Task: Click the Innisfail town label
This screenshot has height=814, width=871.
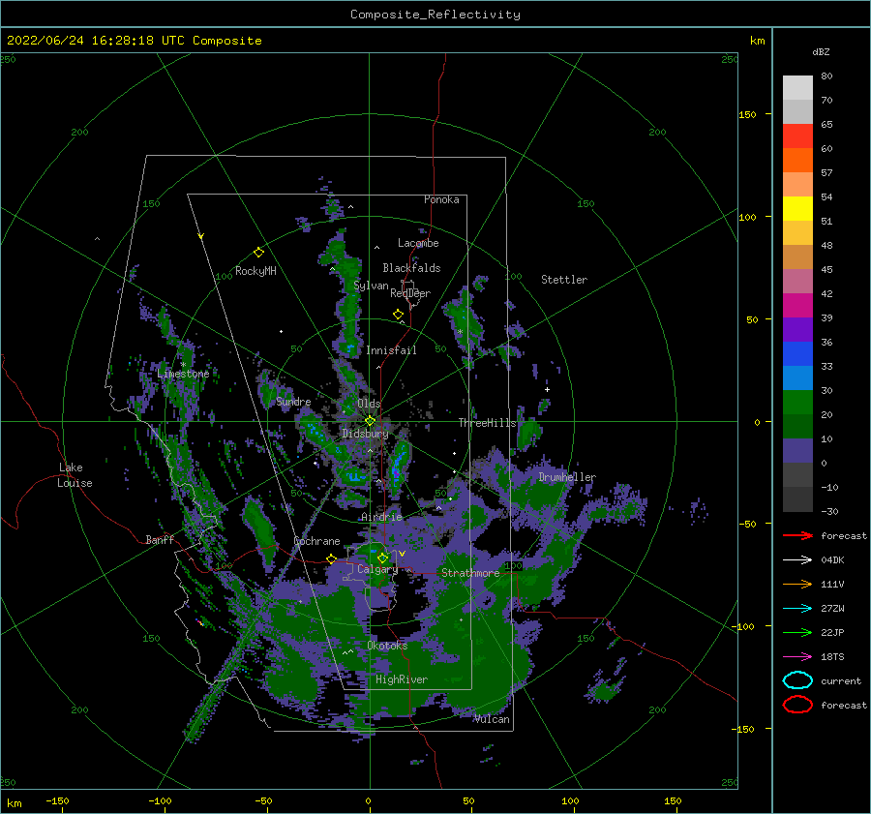Action: [391, 350]
